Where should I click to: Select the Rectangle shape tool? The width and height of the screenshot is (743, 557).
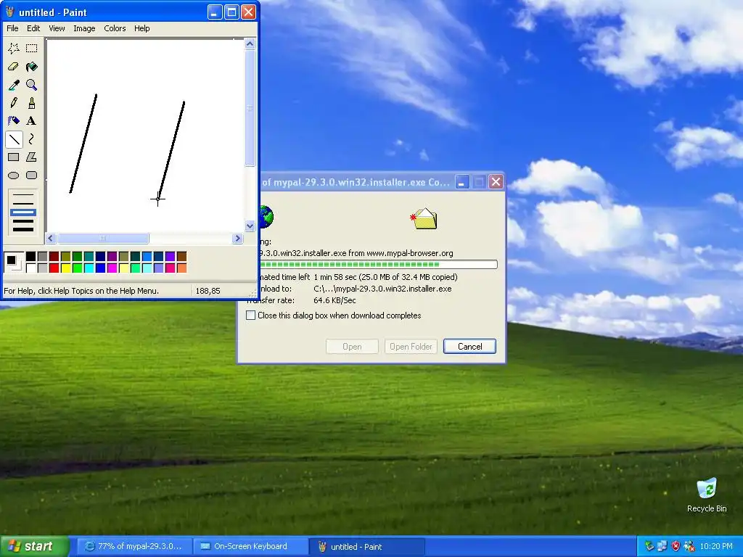pyautogui.click(x=14, y=157)
